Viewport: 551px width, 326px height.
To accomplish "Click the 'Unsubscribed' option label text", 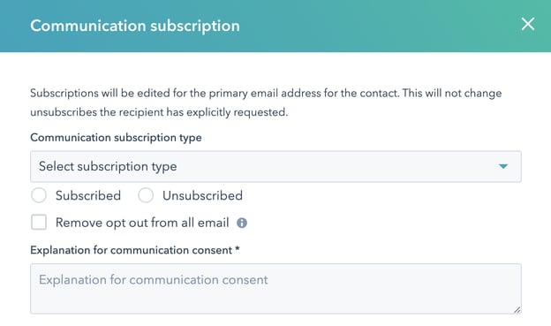I will pyautogui.click(x=202, y=195).
